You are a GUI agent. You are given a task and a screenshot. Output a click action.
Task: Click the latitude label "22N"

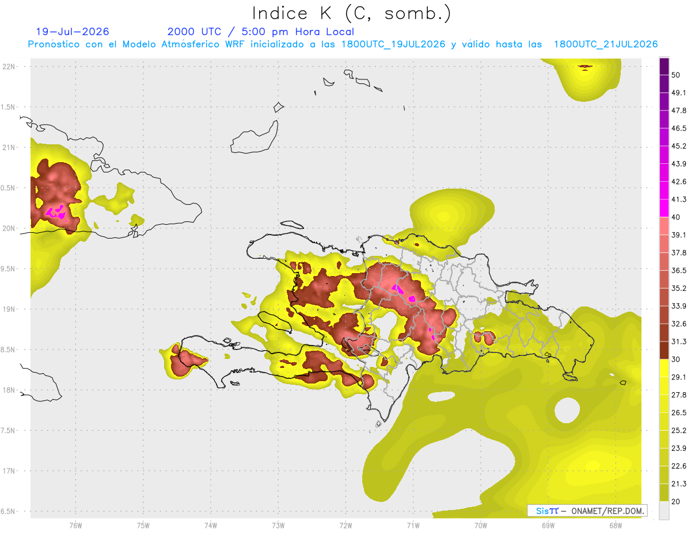click(x=9, y=67)
